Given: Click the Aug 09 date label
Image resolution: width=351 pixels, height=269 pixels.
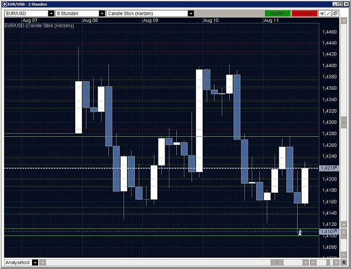Looking at the screenshot, I should coord(151,20).
